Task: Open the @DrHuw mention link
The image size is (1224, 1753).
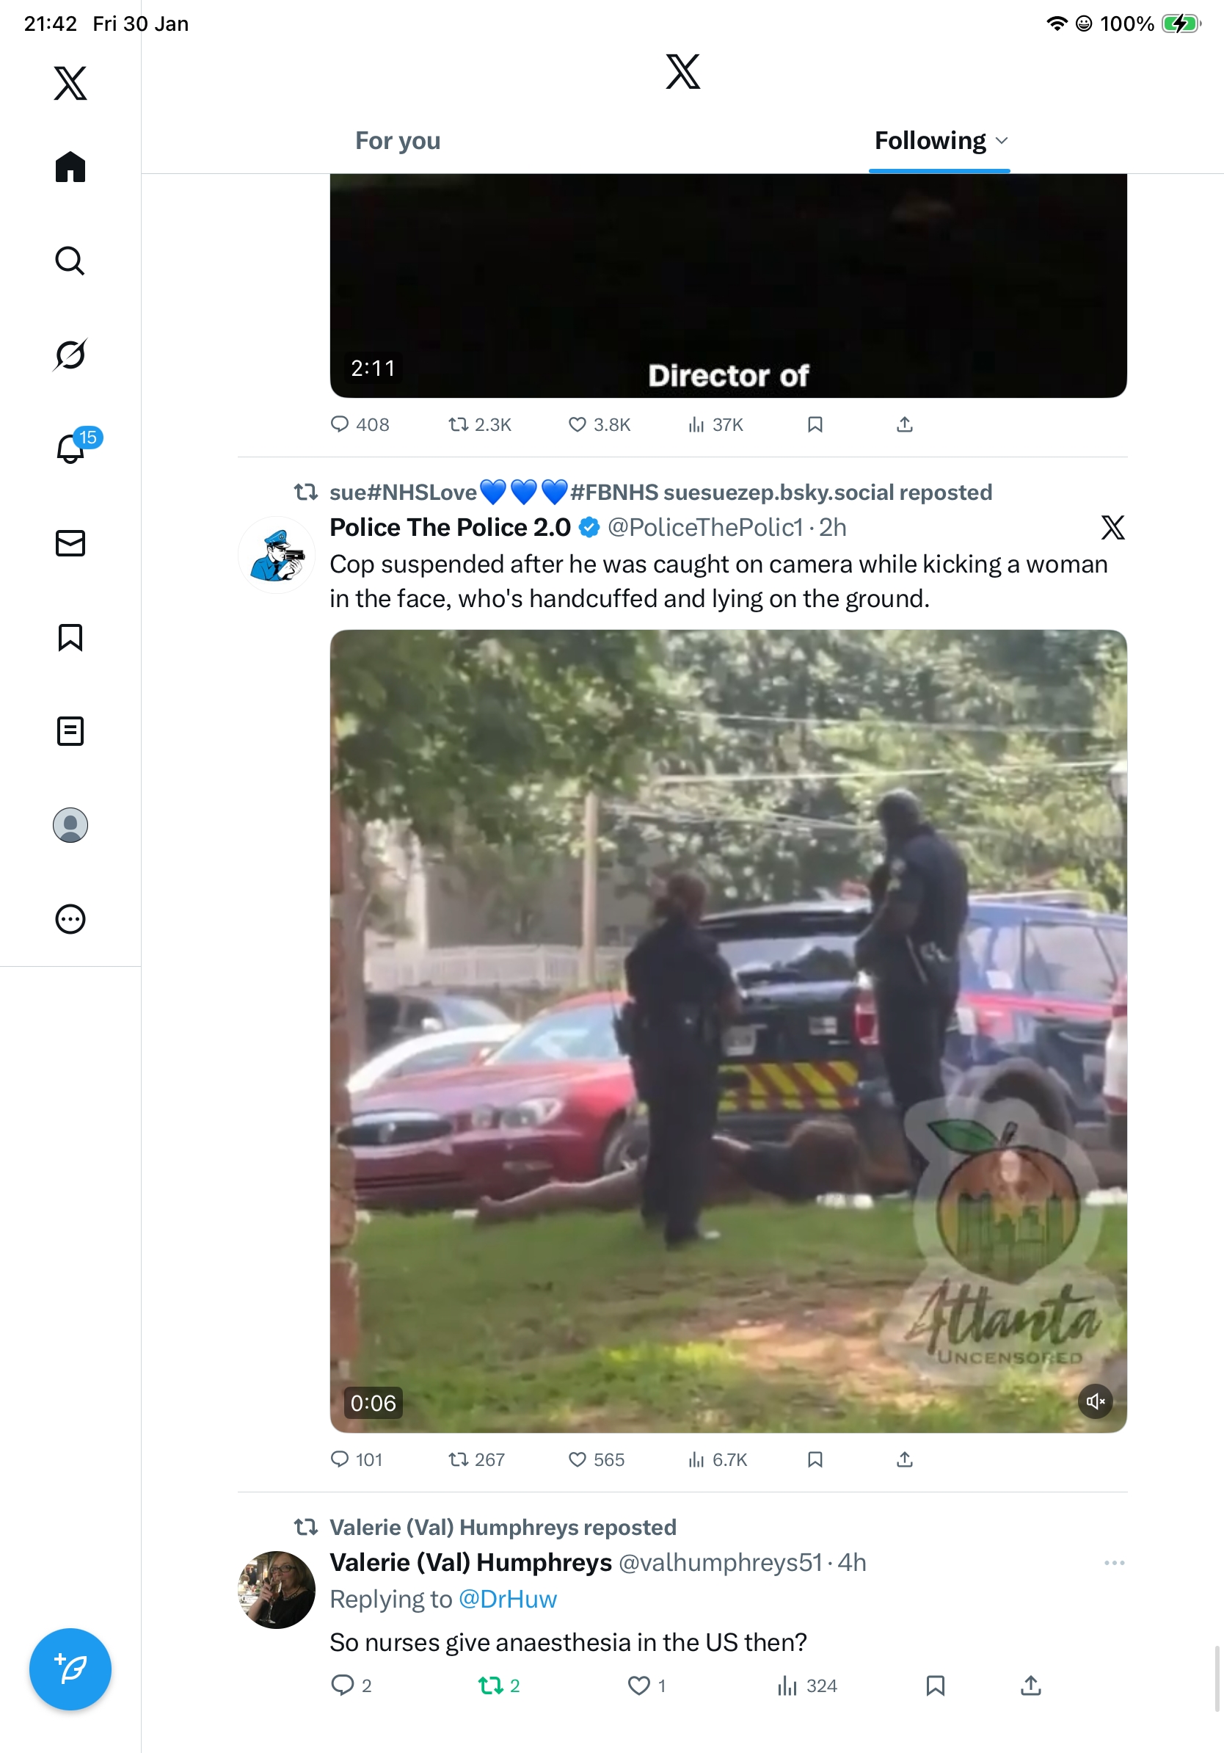Action: pos(508,1598)
